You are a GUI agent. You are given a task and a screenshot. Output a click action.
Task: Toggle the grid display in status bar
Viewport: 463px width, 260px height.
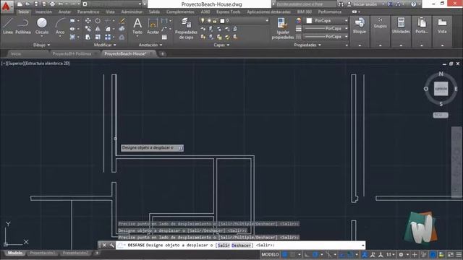point(284,254)
